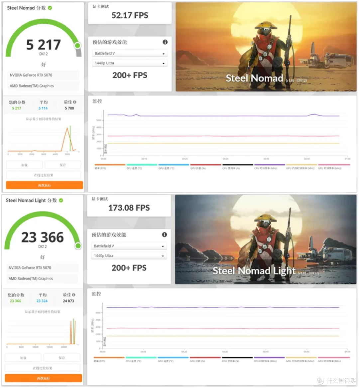Click 监控 heading of upper chart
The height and width of the screenshot is (388, 359).
(x=97, y=101)
